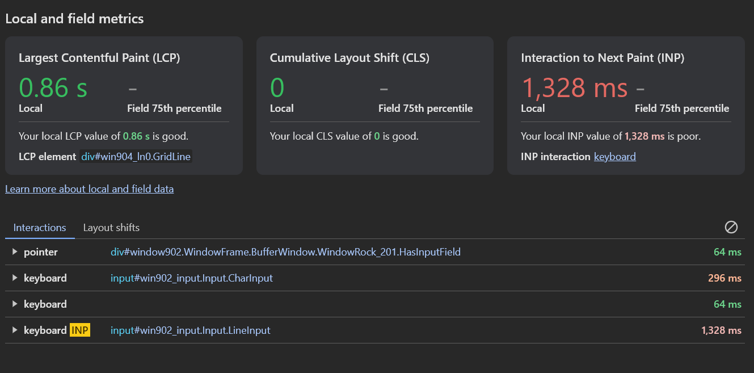The image size is (754, 373).
Task: Click the 296 ms duration value
Action: click(724, 278)
